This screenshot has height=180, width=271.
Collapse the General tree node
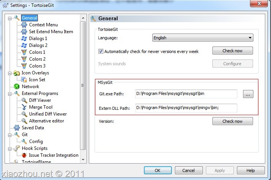[10, 18]
